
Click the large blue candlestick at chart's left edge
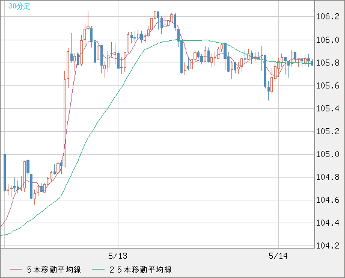(5, 173)
